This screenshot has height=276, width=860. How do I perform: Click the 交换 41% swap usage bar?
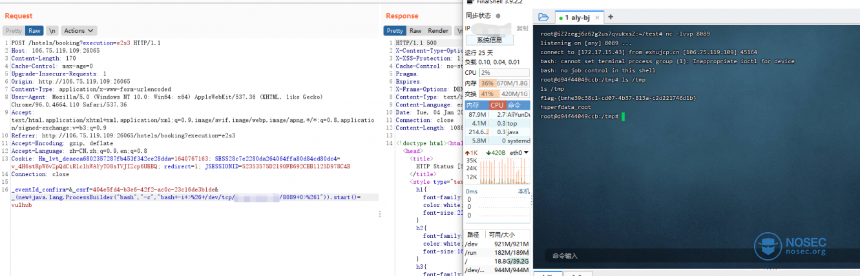[504, 94]
